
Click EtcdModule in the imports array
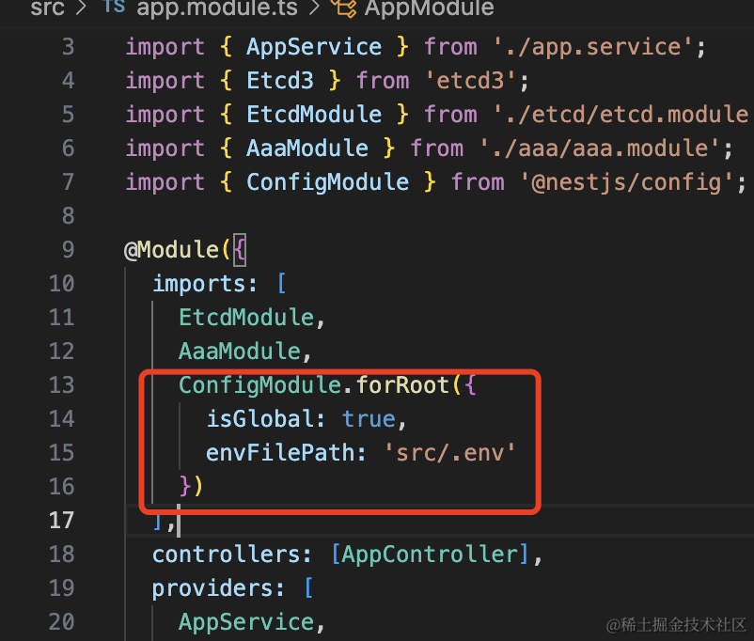coord(246,318)
